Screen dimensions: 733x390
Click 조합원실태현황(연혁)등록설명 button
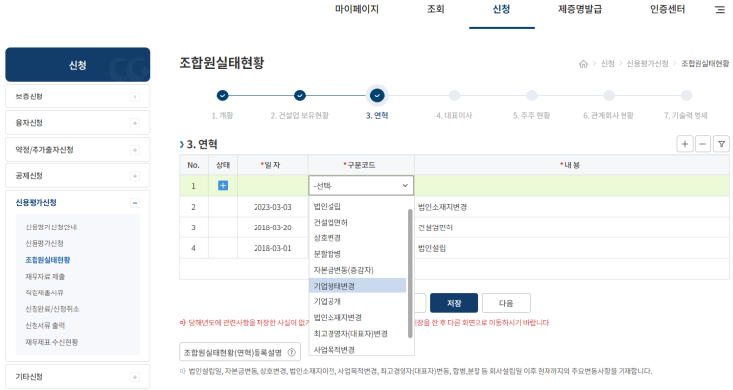[240, 353]
